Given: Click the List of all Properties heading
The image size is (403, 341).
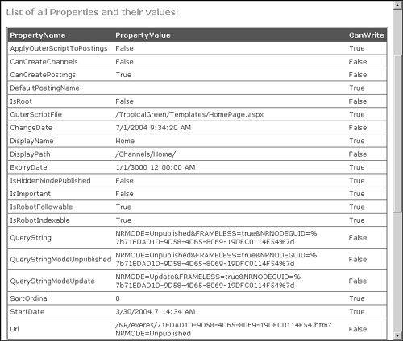Looking at the screenshot, I should point(92,12).
